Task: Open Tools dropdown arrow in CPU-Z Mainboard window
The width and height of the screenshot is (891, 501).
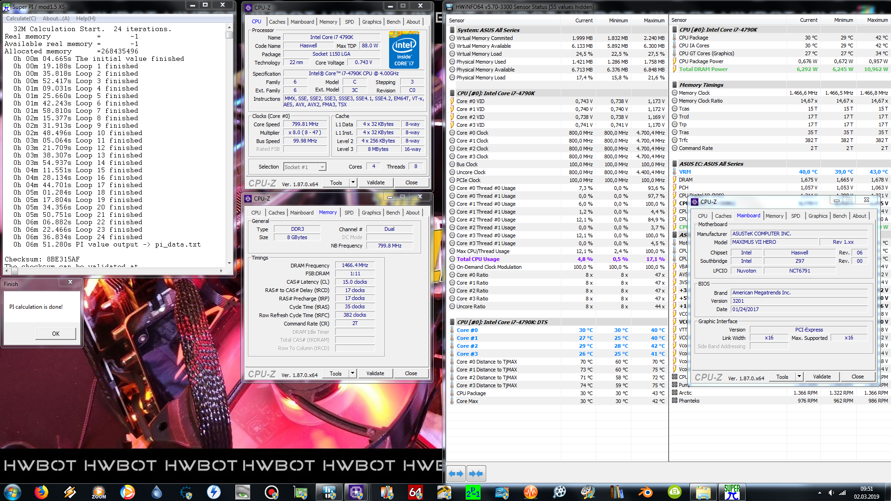Action: (x=799, y=377)
